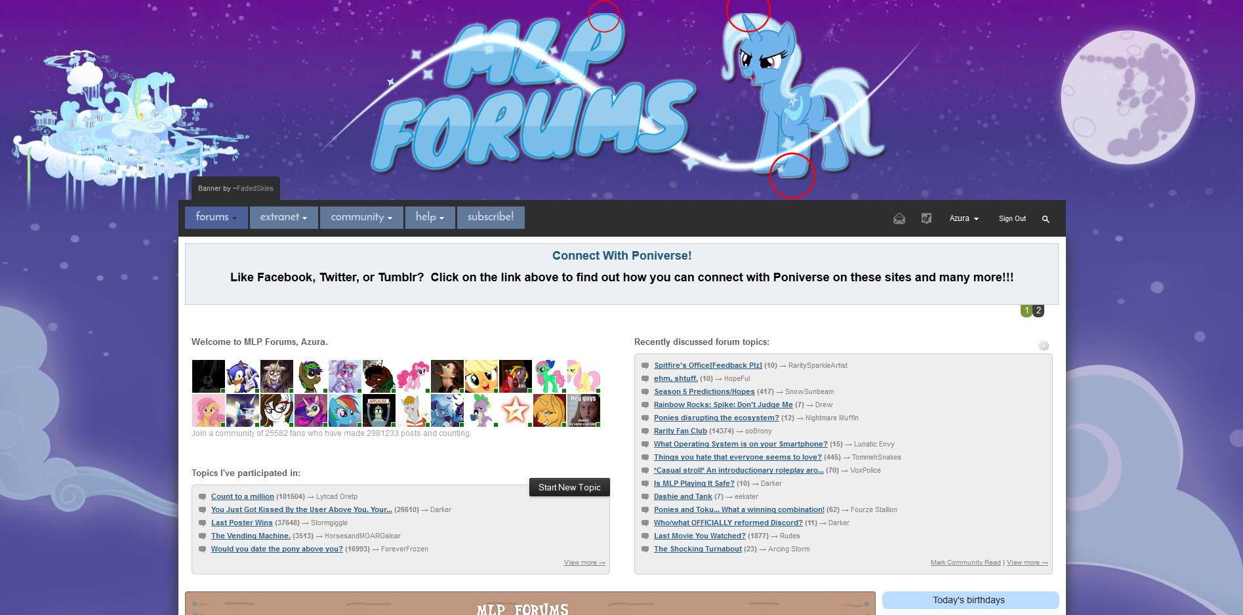The width and height of the screenshot is (1243, 615).
Task: Click the Mark Community Read link
Action: coord(966,563)
